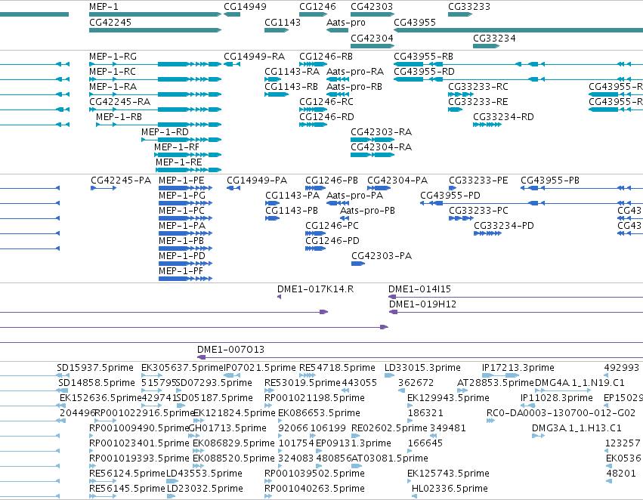Select the MEP-1-RB transcript label
The height and width of the screenshot is (500, 643).
click(x=119, y=117)
